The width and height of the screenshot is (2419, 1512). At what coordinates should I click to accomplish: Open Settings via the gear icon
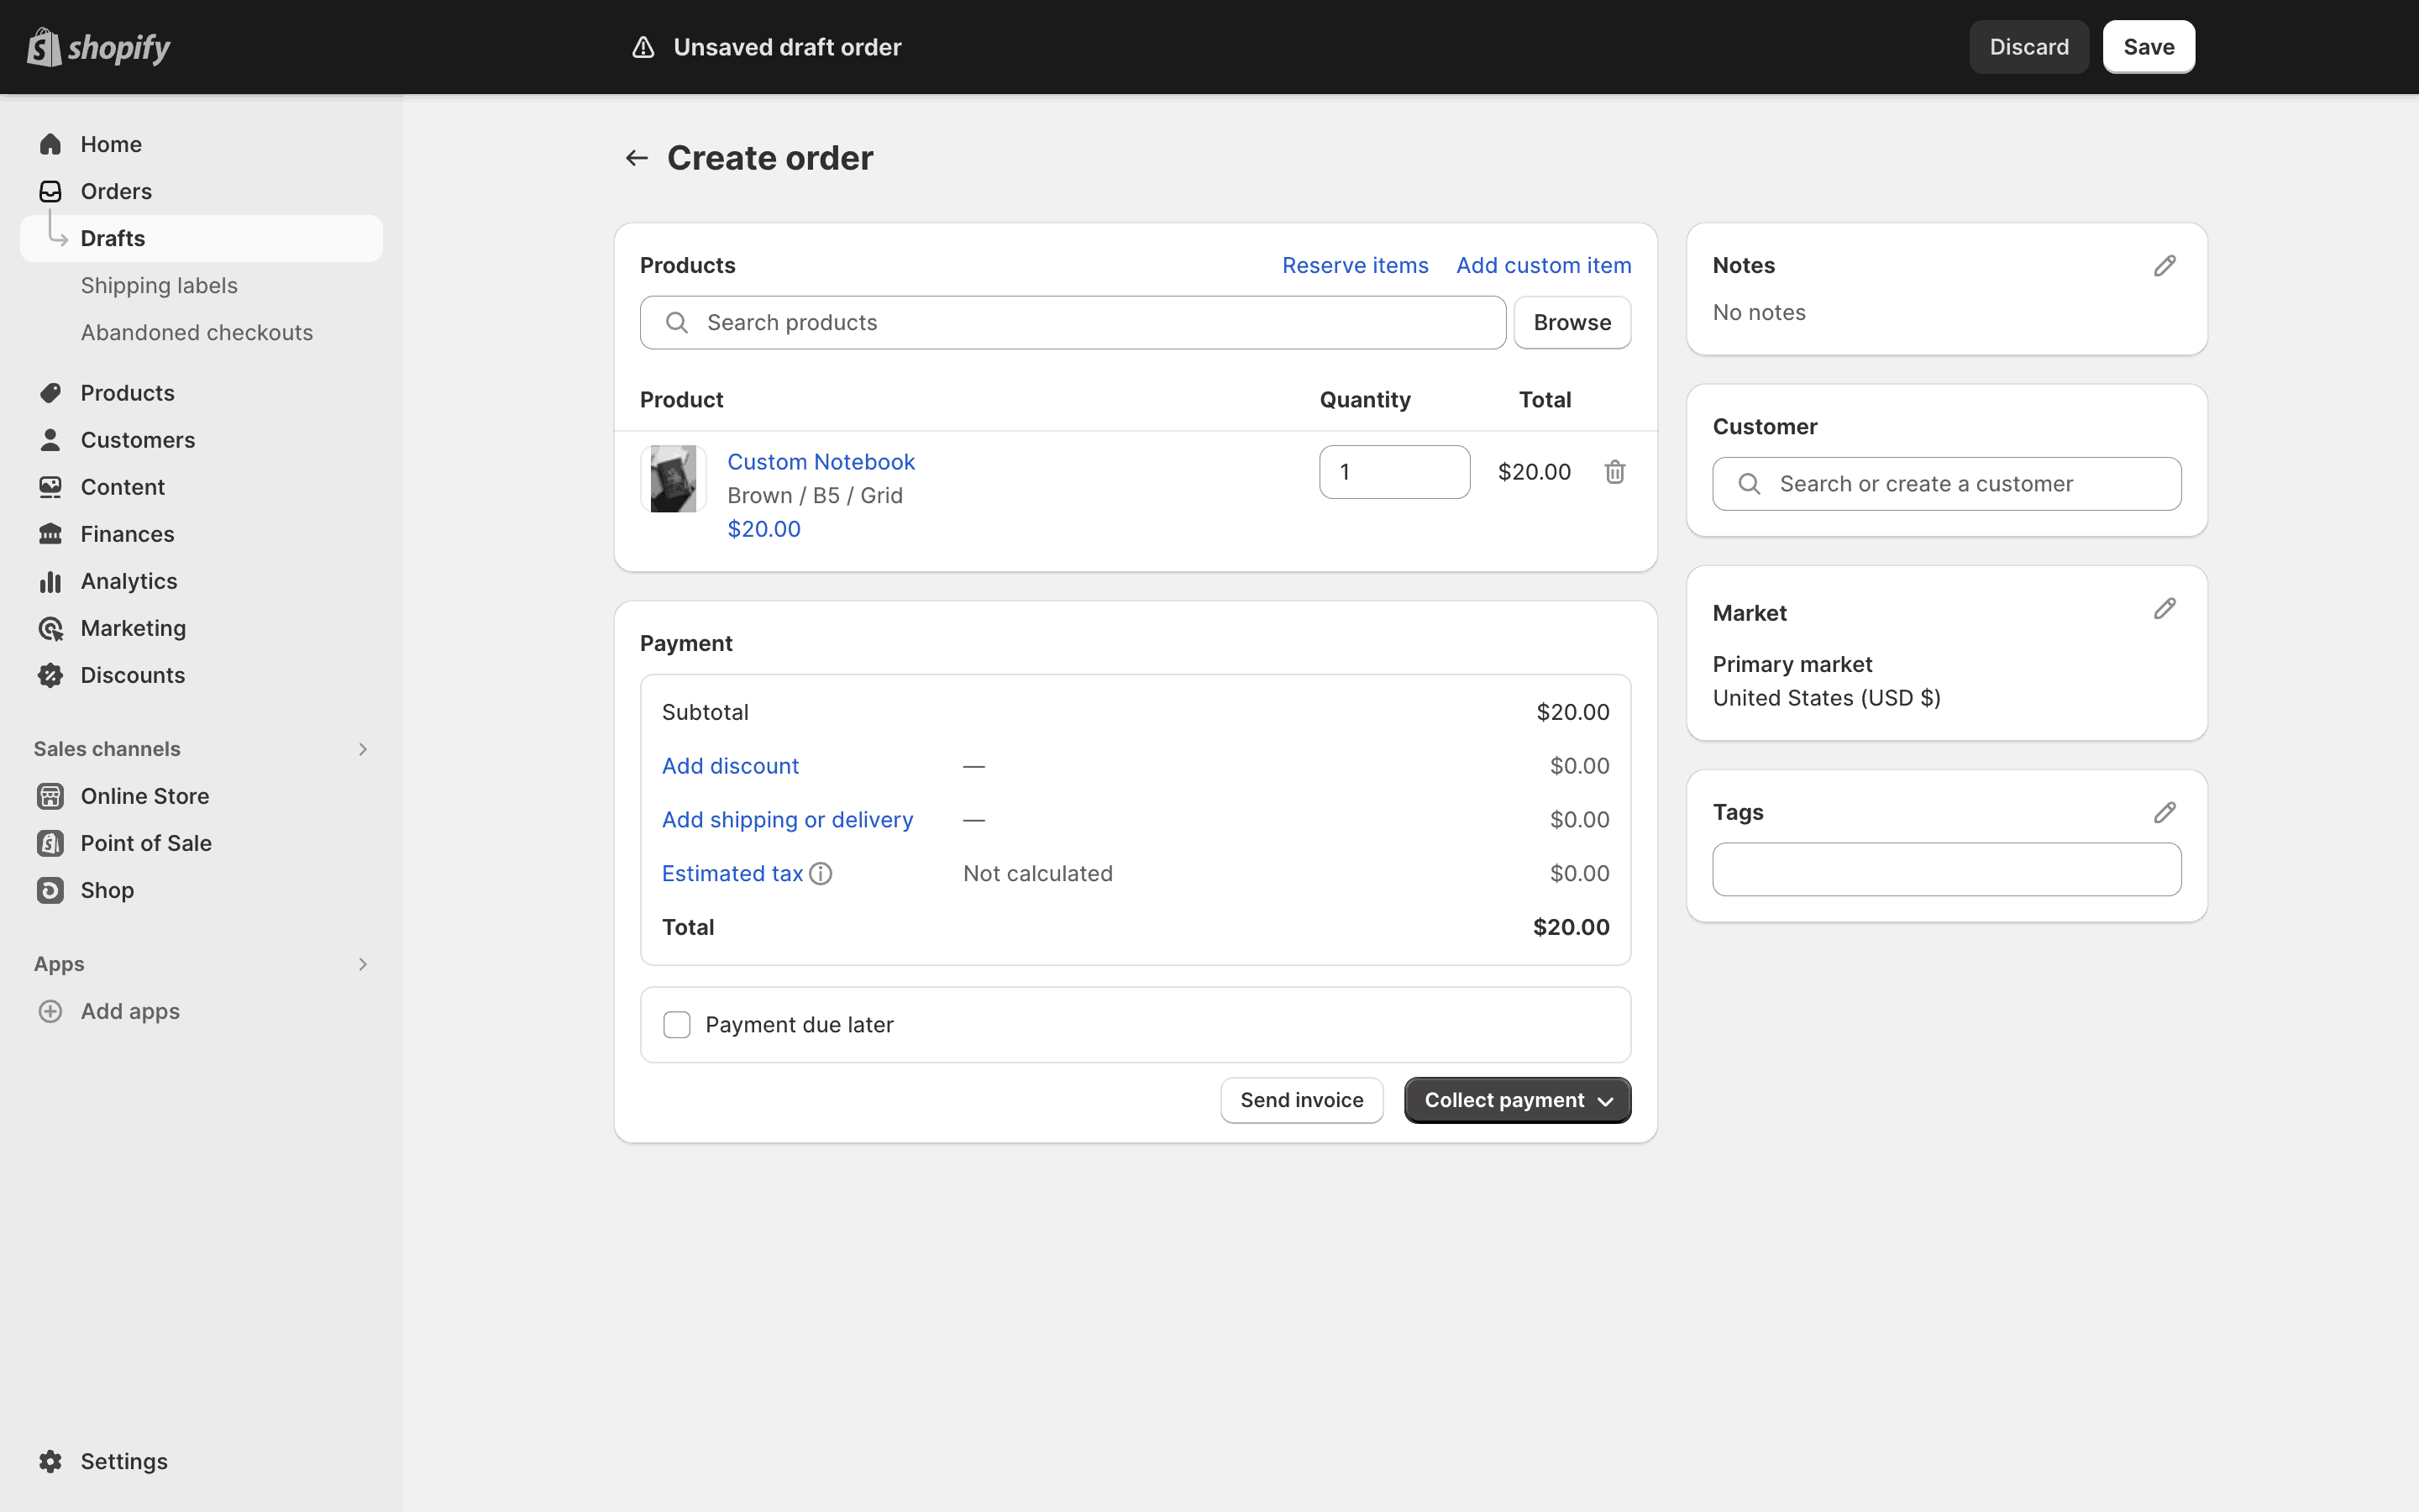coord(51,1461)
